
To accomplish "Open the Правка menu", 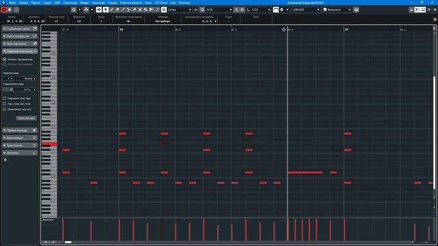I will (23, 3).
